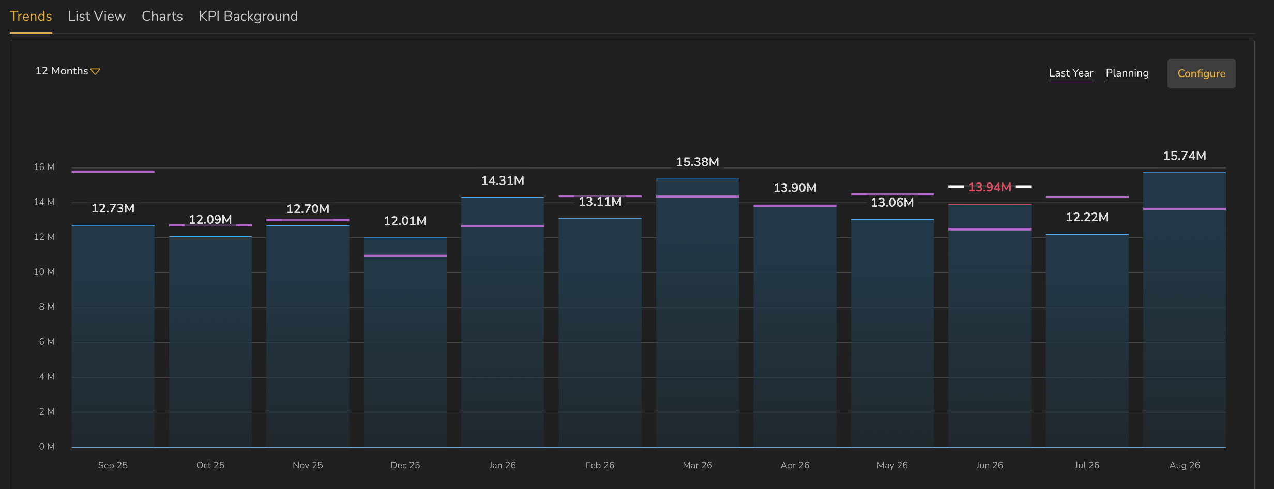Click the 14.31M value label
This screenshot has height=489, width=1274.
(503, 180)
